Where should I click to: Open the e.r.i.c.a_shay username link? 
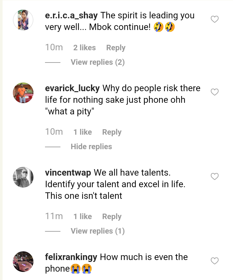(x=71, y=15)
